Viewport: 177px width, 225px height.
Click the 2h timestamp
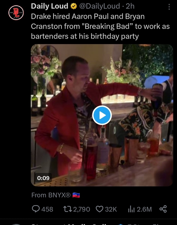click(x=130, y=6)
